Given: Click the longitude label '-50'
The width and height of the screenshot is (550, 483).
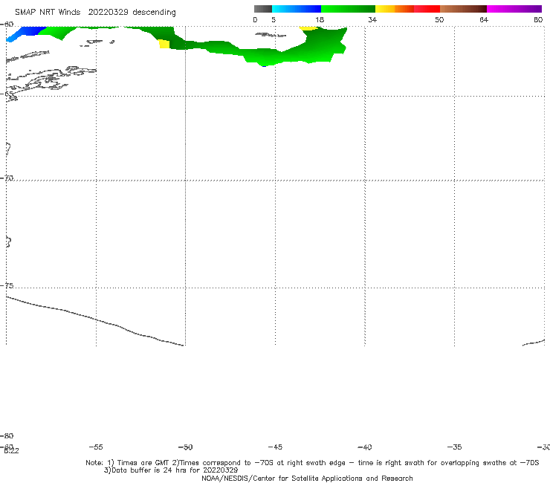Looking at the screenshot, I should coord(186,447).
